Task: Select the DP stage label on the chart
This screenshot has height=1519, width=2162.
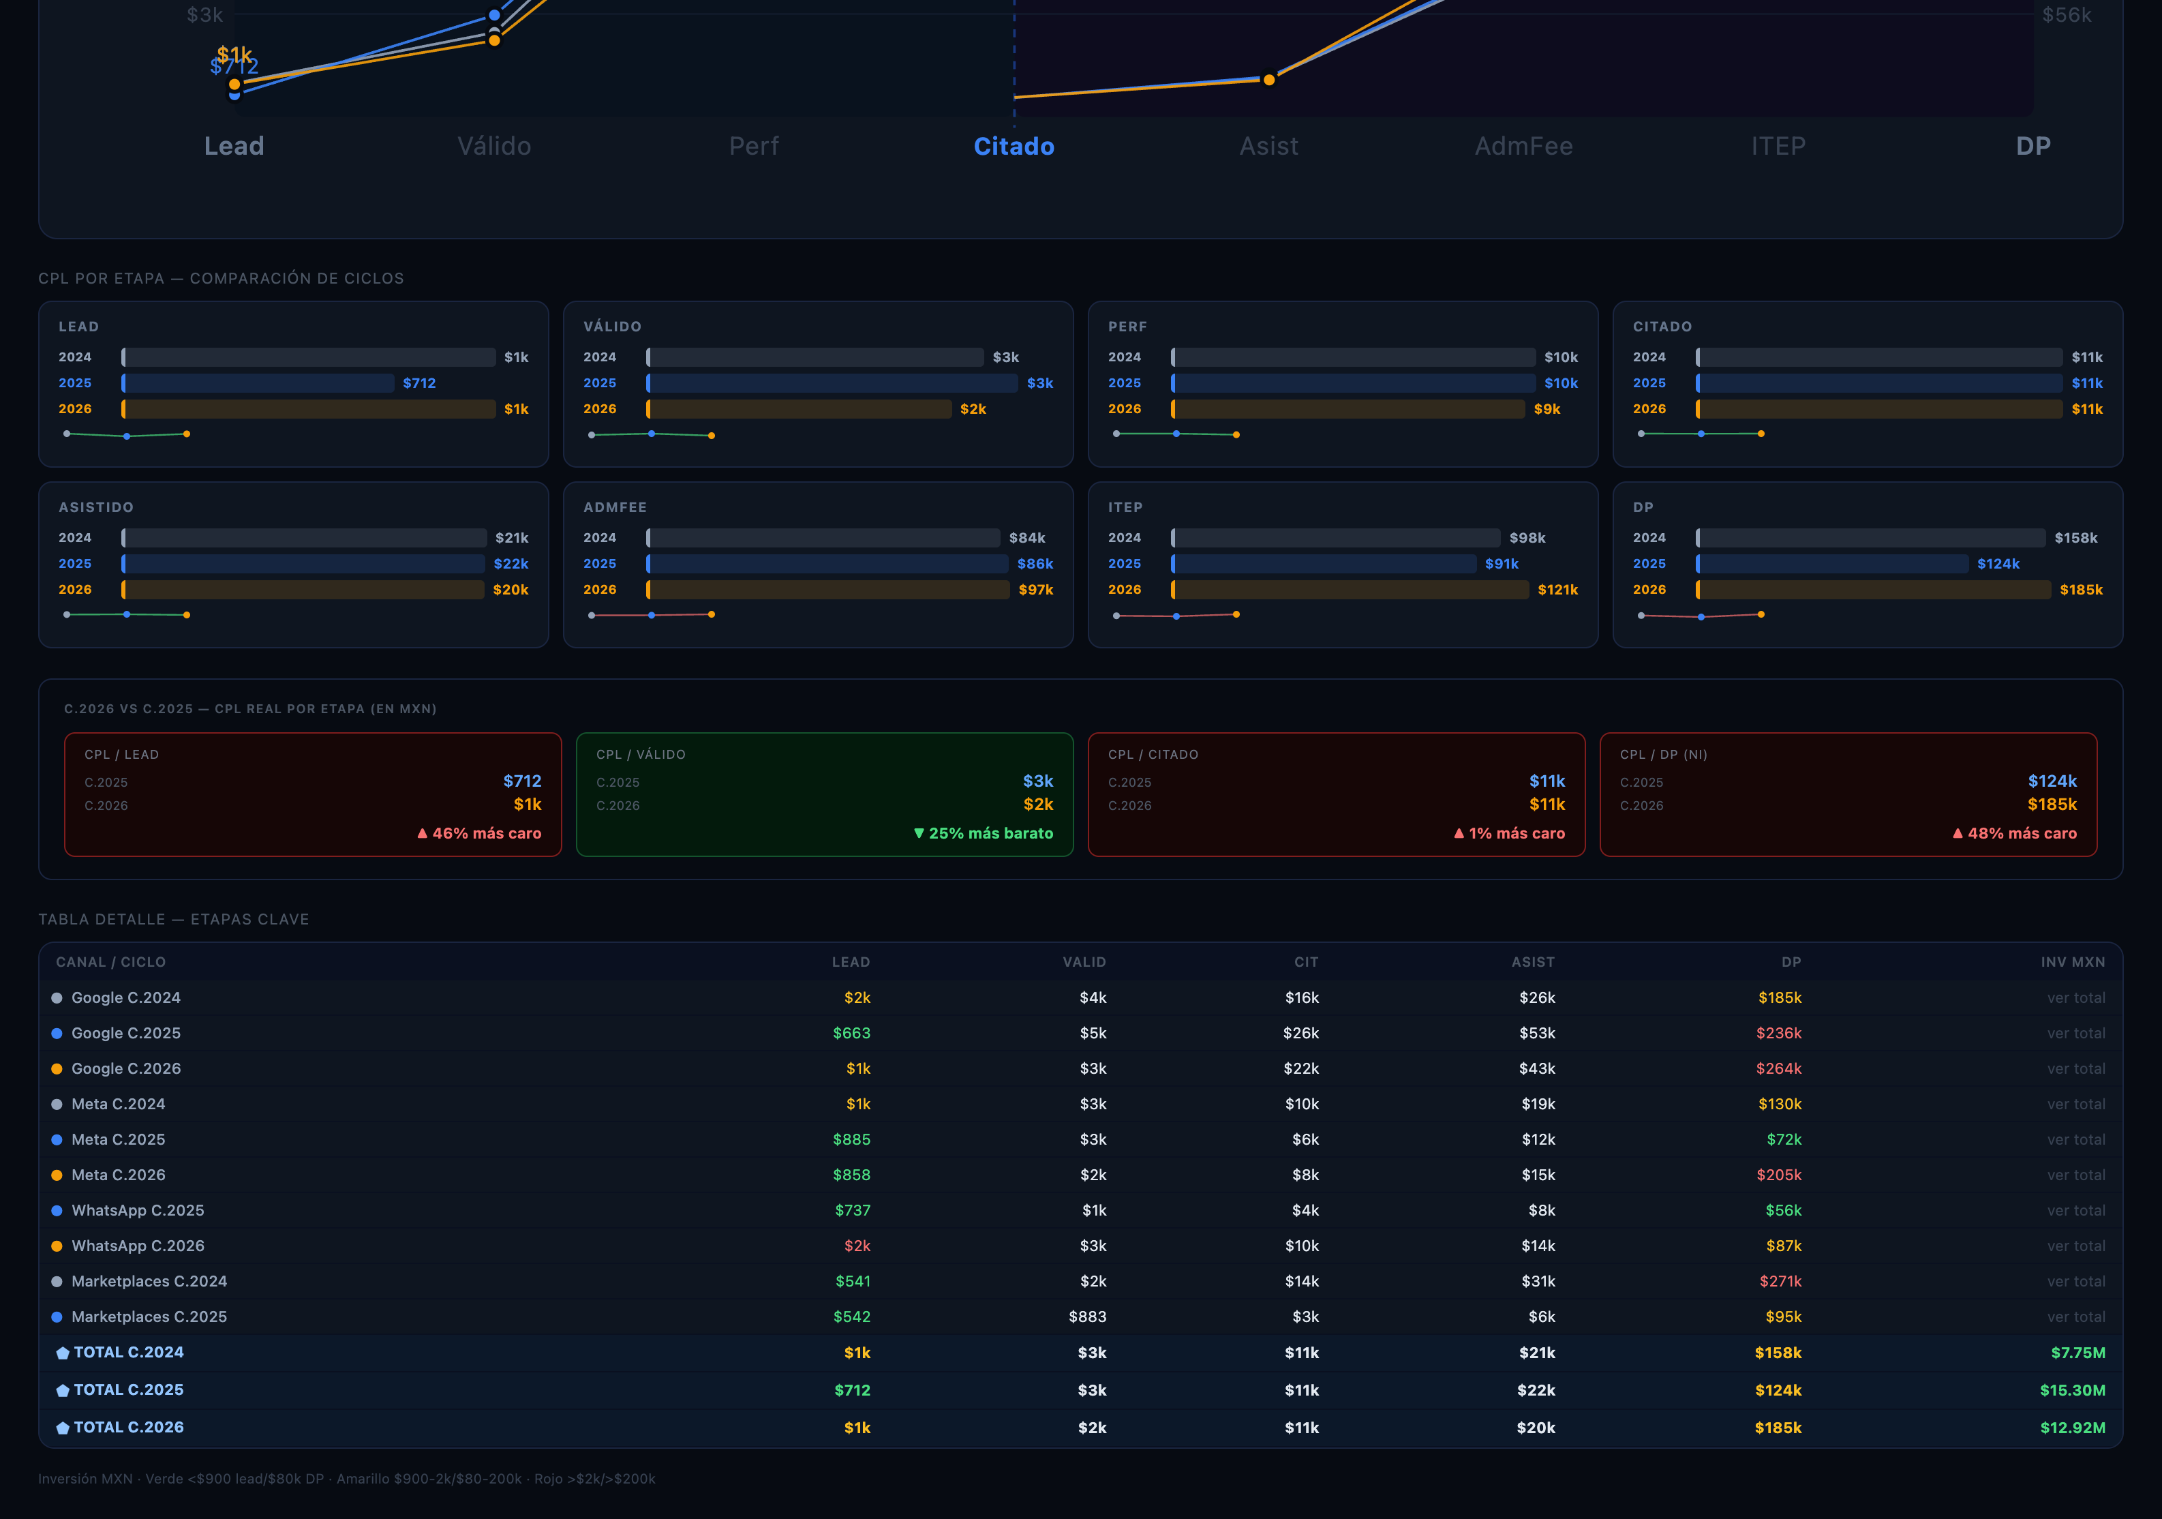Action: pos(2033,146)
